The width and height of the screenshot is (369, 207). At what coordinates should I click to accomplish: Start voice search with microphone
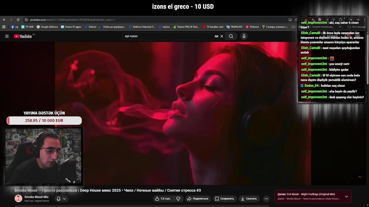click(244, 36)
